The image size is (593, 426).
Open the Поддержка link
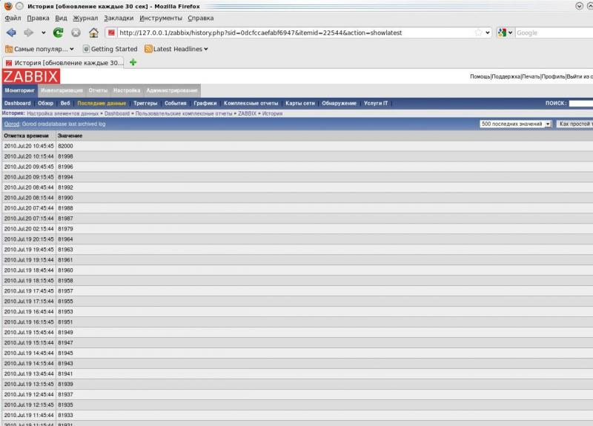point(506,77)
